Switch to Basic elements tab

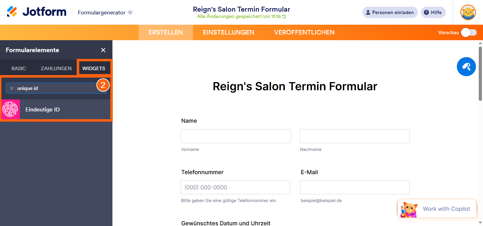click(x=19, y=68)
